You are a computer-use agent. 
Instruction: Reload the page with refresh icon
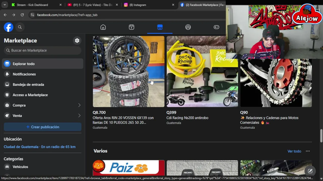(x=22, y=15)
